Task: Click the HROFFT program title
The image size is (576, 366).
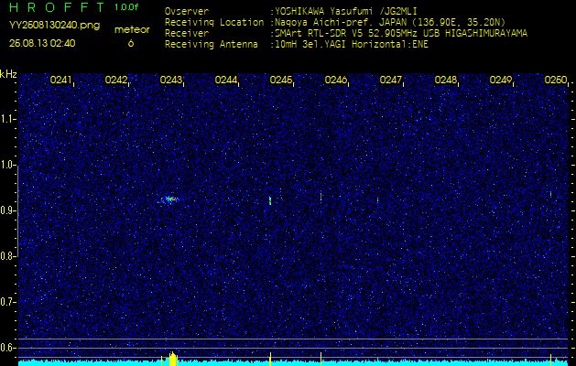Action: pos(58,7)
